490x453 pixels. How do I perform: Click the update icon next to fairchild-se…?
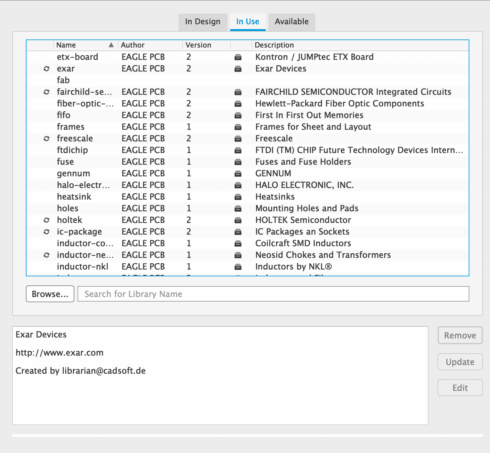tap(47, 92)
